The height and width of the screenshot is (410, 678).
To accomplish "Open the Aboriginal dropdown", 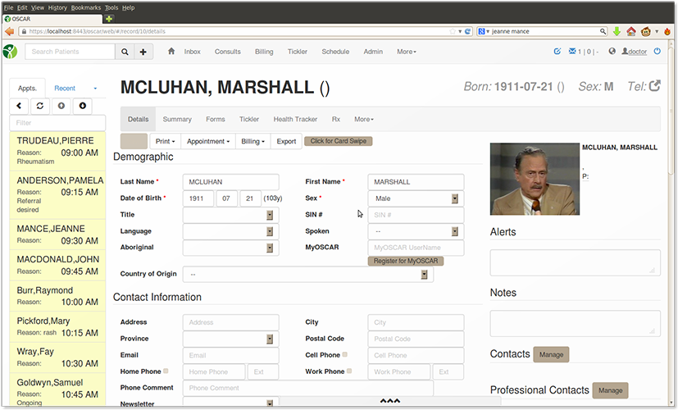I will [x=231, y=248].
